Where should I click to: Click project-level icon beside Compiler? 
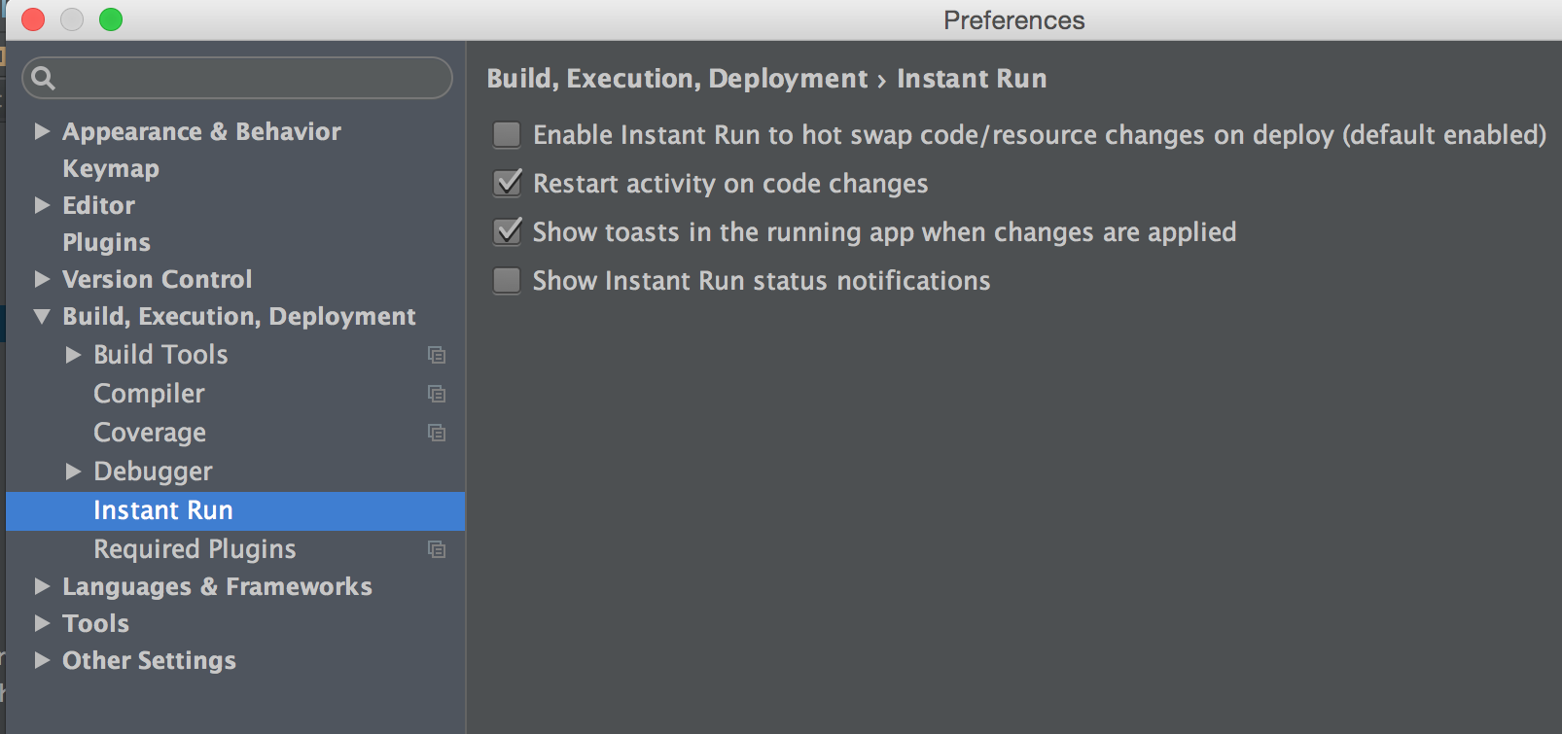[x=437, y=394]
